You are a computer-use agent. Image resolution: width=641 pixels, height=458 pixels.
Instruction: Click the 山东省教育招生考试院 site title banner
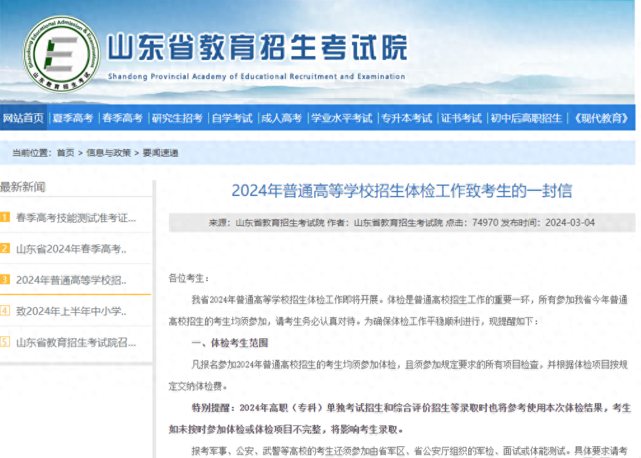[x=257, y=47]
